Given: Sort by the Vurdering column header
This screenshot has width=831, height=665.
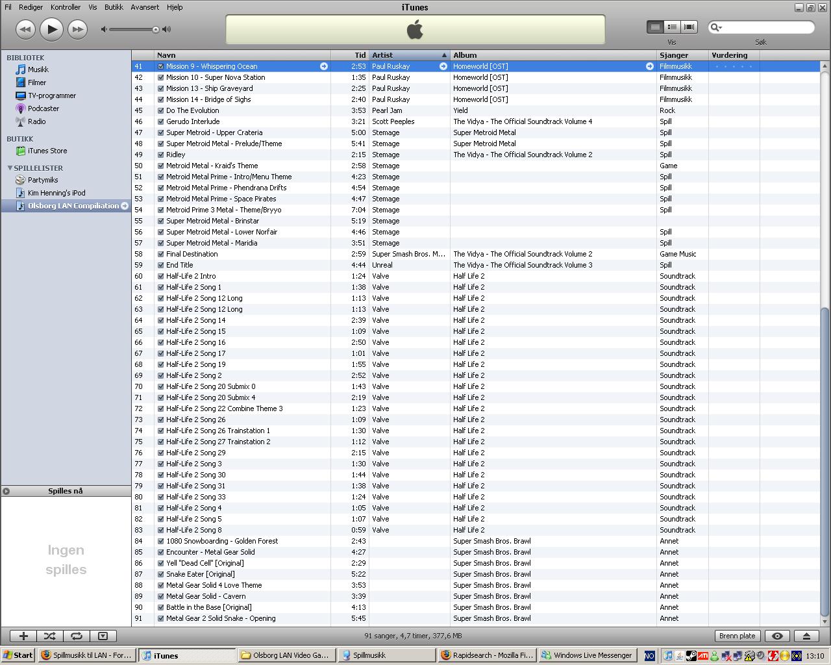Looking at the screenshot, I should tap(734, 55).
